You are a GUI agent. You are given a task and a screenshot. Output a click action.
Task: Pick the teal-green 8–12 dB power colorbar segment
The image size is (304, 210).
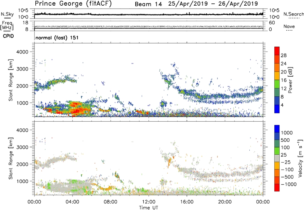tap(277, 92)
